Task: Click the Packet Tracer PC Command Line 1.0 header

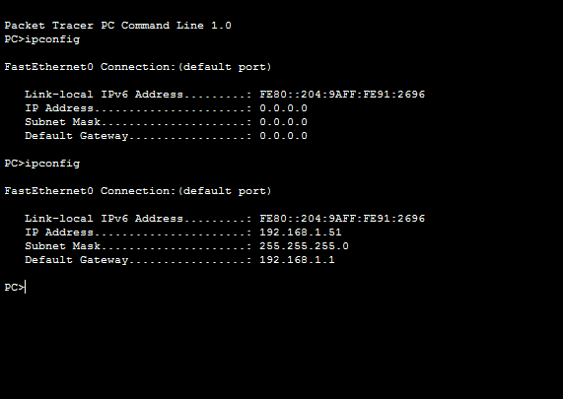Action: click(117, 26)
